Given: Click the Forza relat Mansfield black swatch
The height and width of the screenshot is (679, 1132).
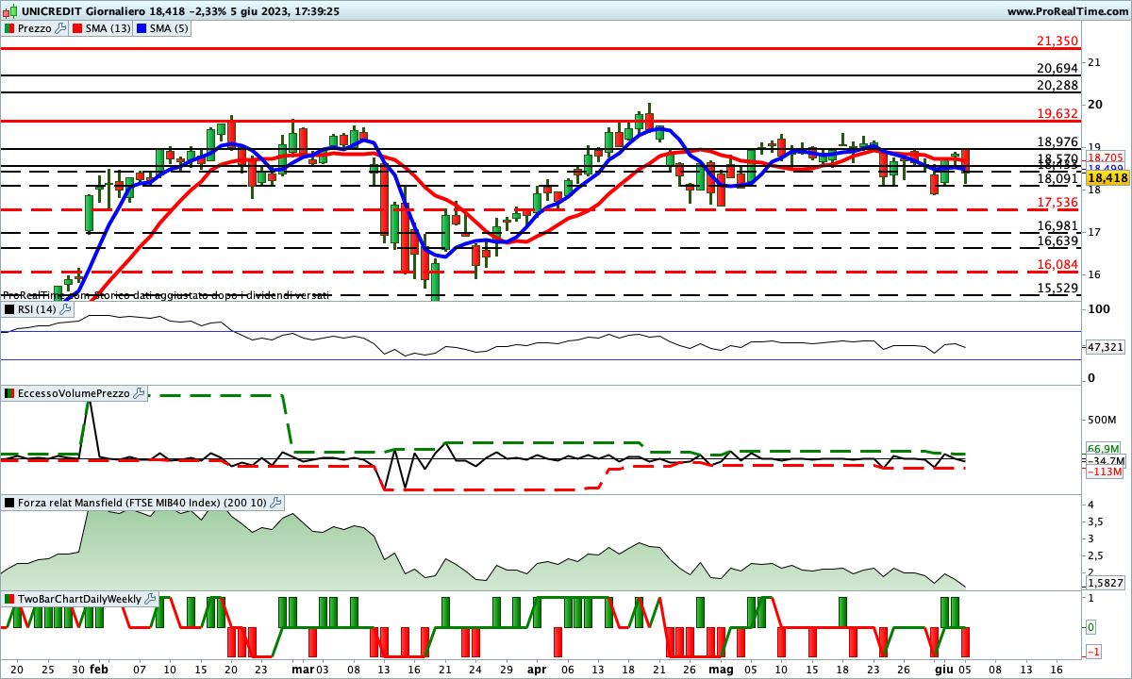Looking at the screenshot, I should [x=8, y=503].
